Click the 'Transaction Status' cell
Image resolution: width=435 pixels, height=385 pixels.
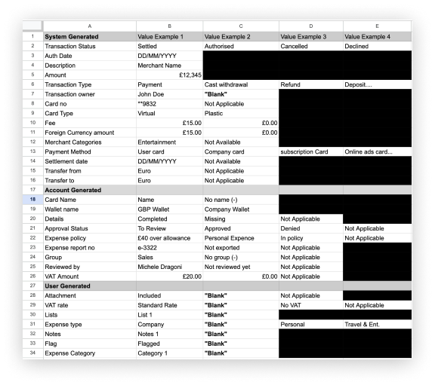[90, 46]
